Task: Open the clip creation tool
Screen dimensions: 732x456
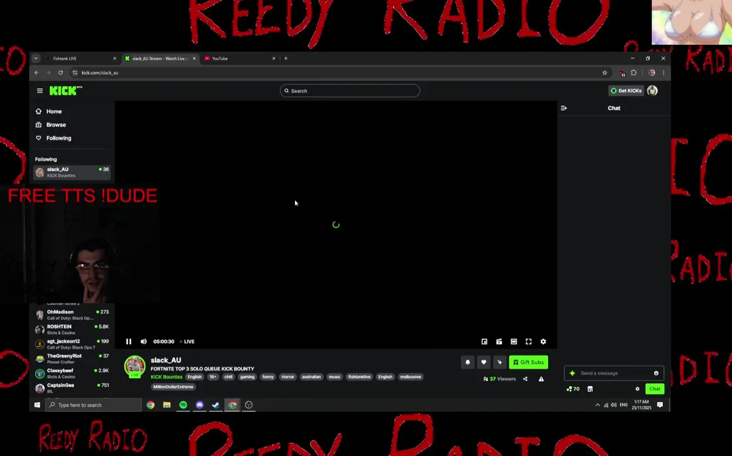Action: point(499,342)
